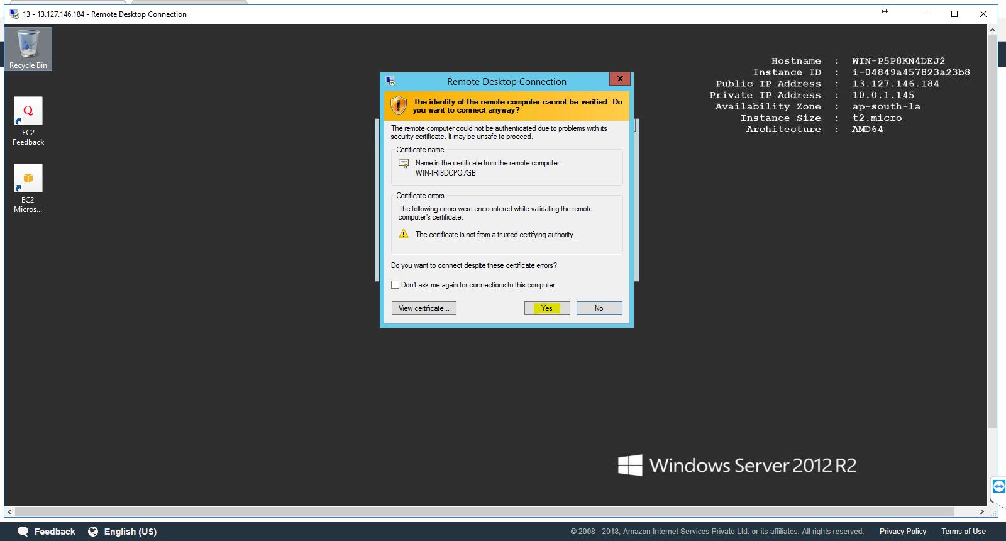The image size is (1006, 541).
Task: Open the English (US) language selector
Action: coord(123,532)
